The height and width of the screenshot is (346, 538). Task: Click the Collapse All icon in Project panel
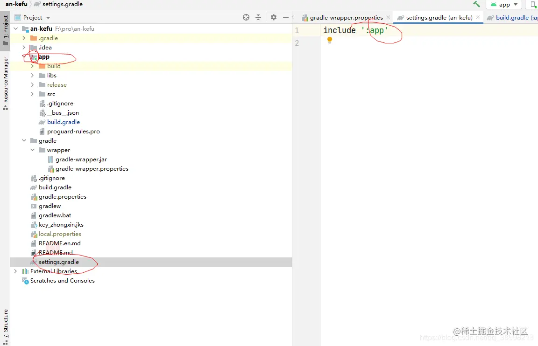[x=258, y=17]
